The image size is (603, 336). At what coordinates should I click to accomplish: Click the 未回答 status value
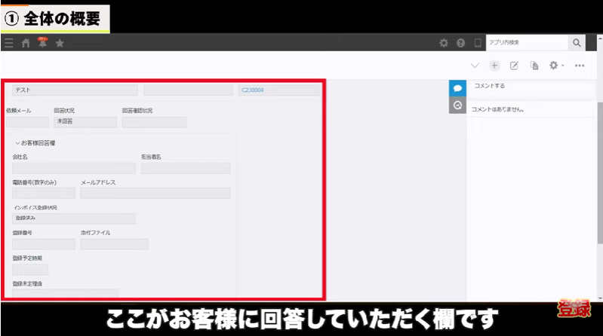pos(85,122)
